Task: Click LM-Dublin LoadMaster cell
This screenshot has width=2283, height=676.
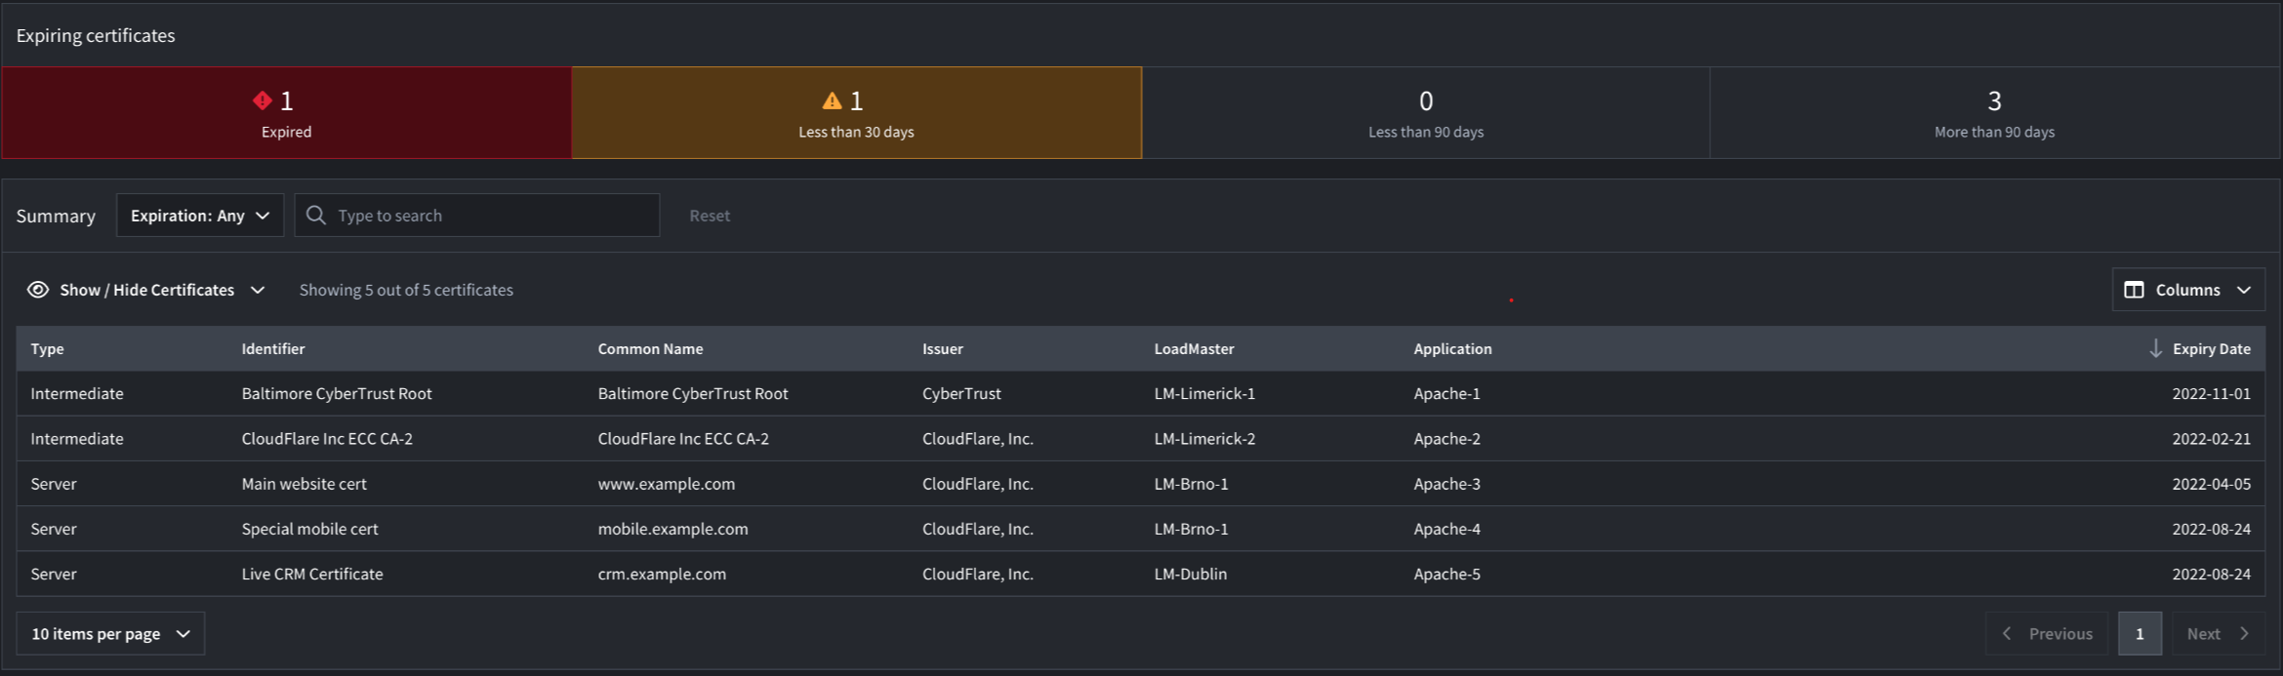Action: coord(1191,574)
